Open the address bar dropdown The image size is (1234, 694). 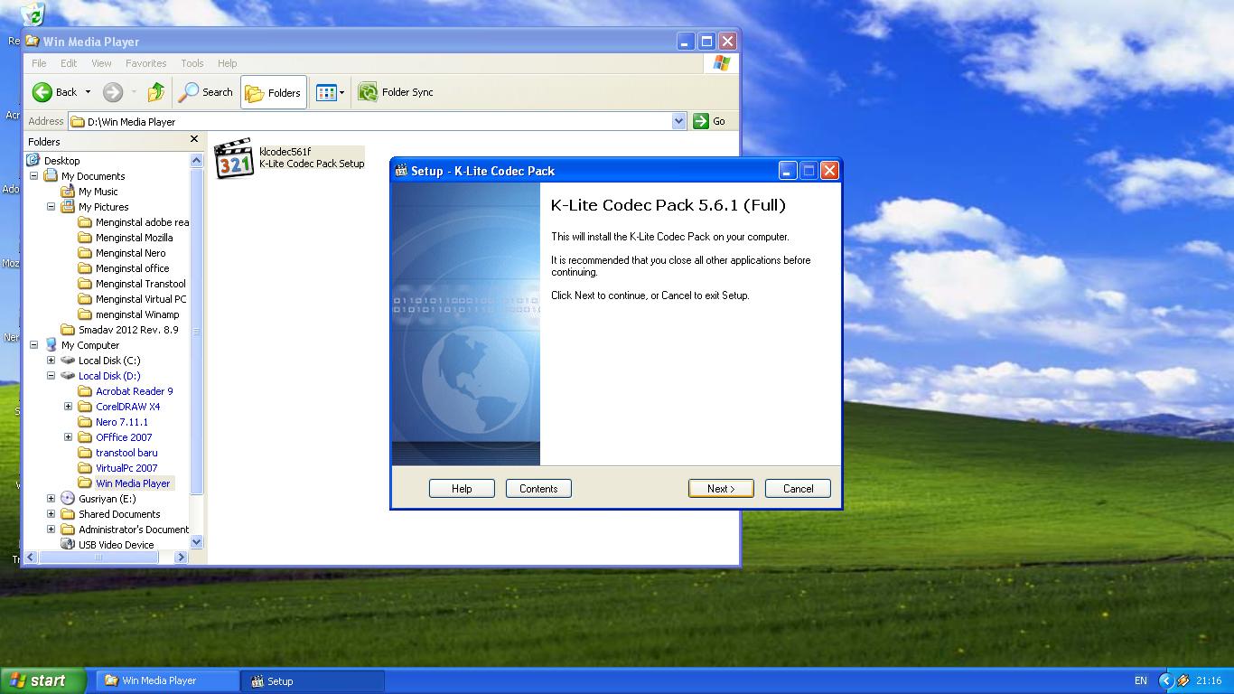[679, 121]
